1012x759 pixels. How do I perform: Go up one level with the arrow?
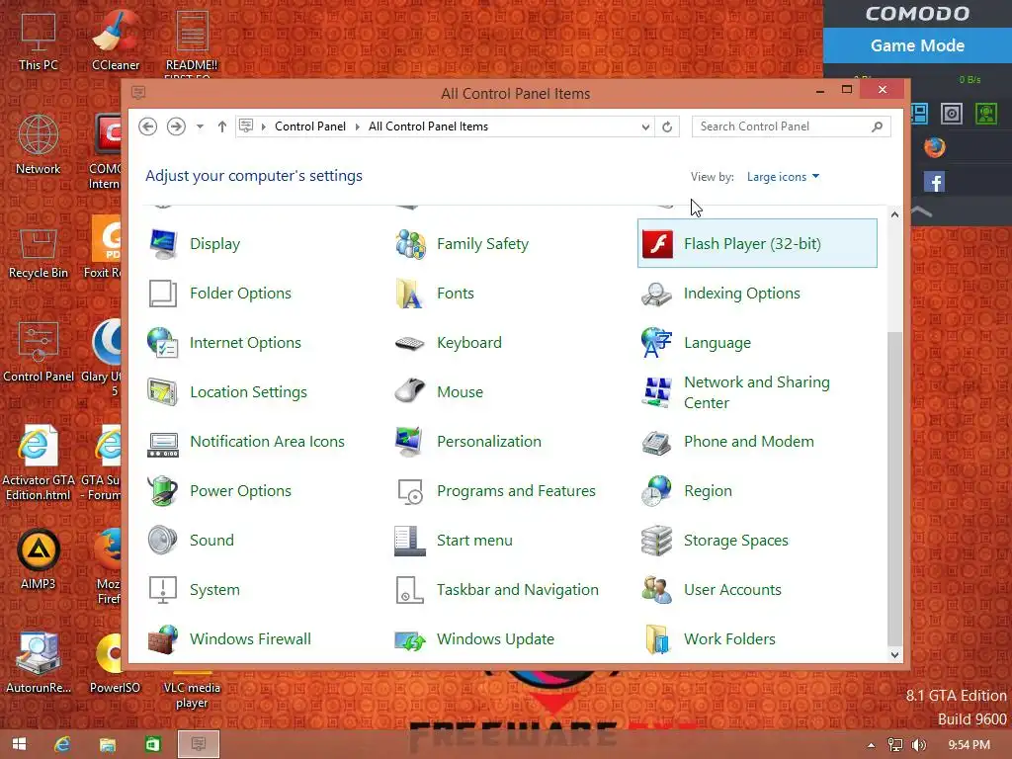point(222,126)
